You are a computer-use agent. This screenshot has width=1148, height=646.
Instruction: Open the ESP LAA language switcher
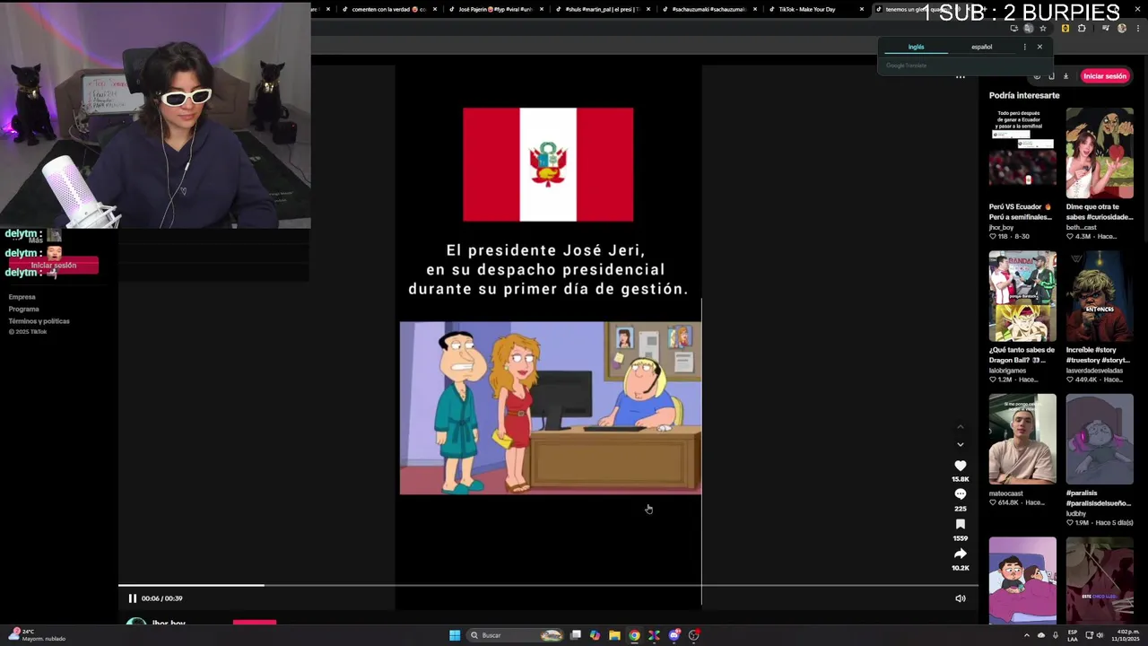[1073, 635]
